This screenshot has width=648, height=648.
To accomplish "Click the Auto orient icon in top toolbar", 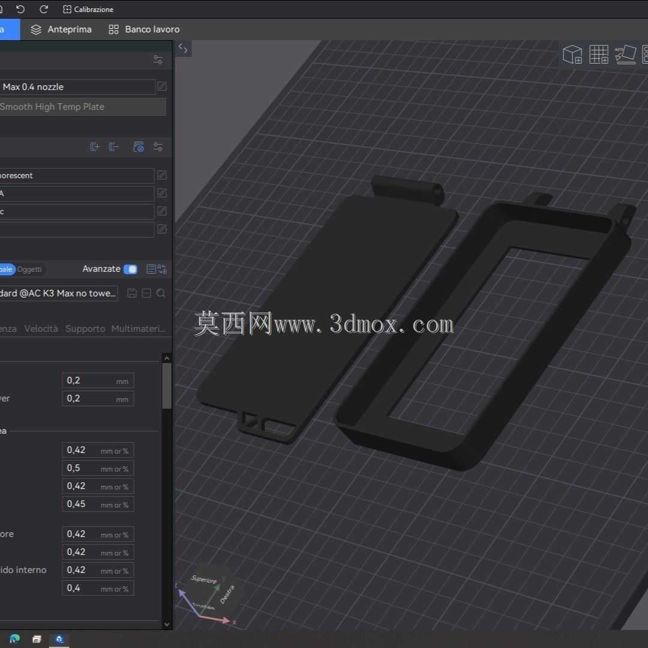I will click(625, 55).
